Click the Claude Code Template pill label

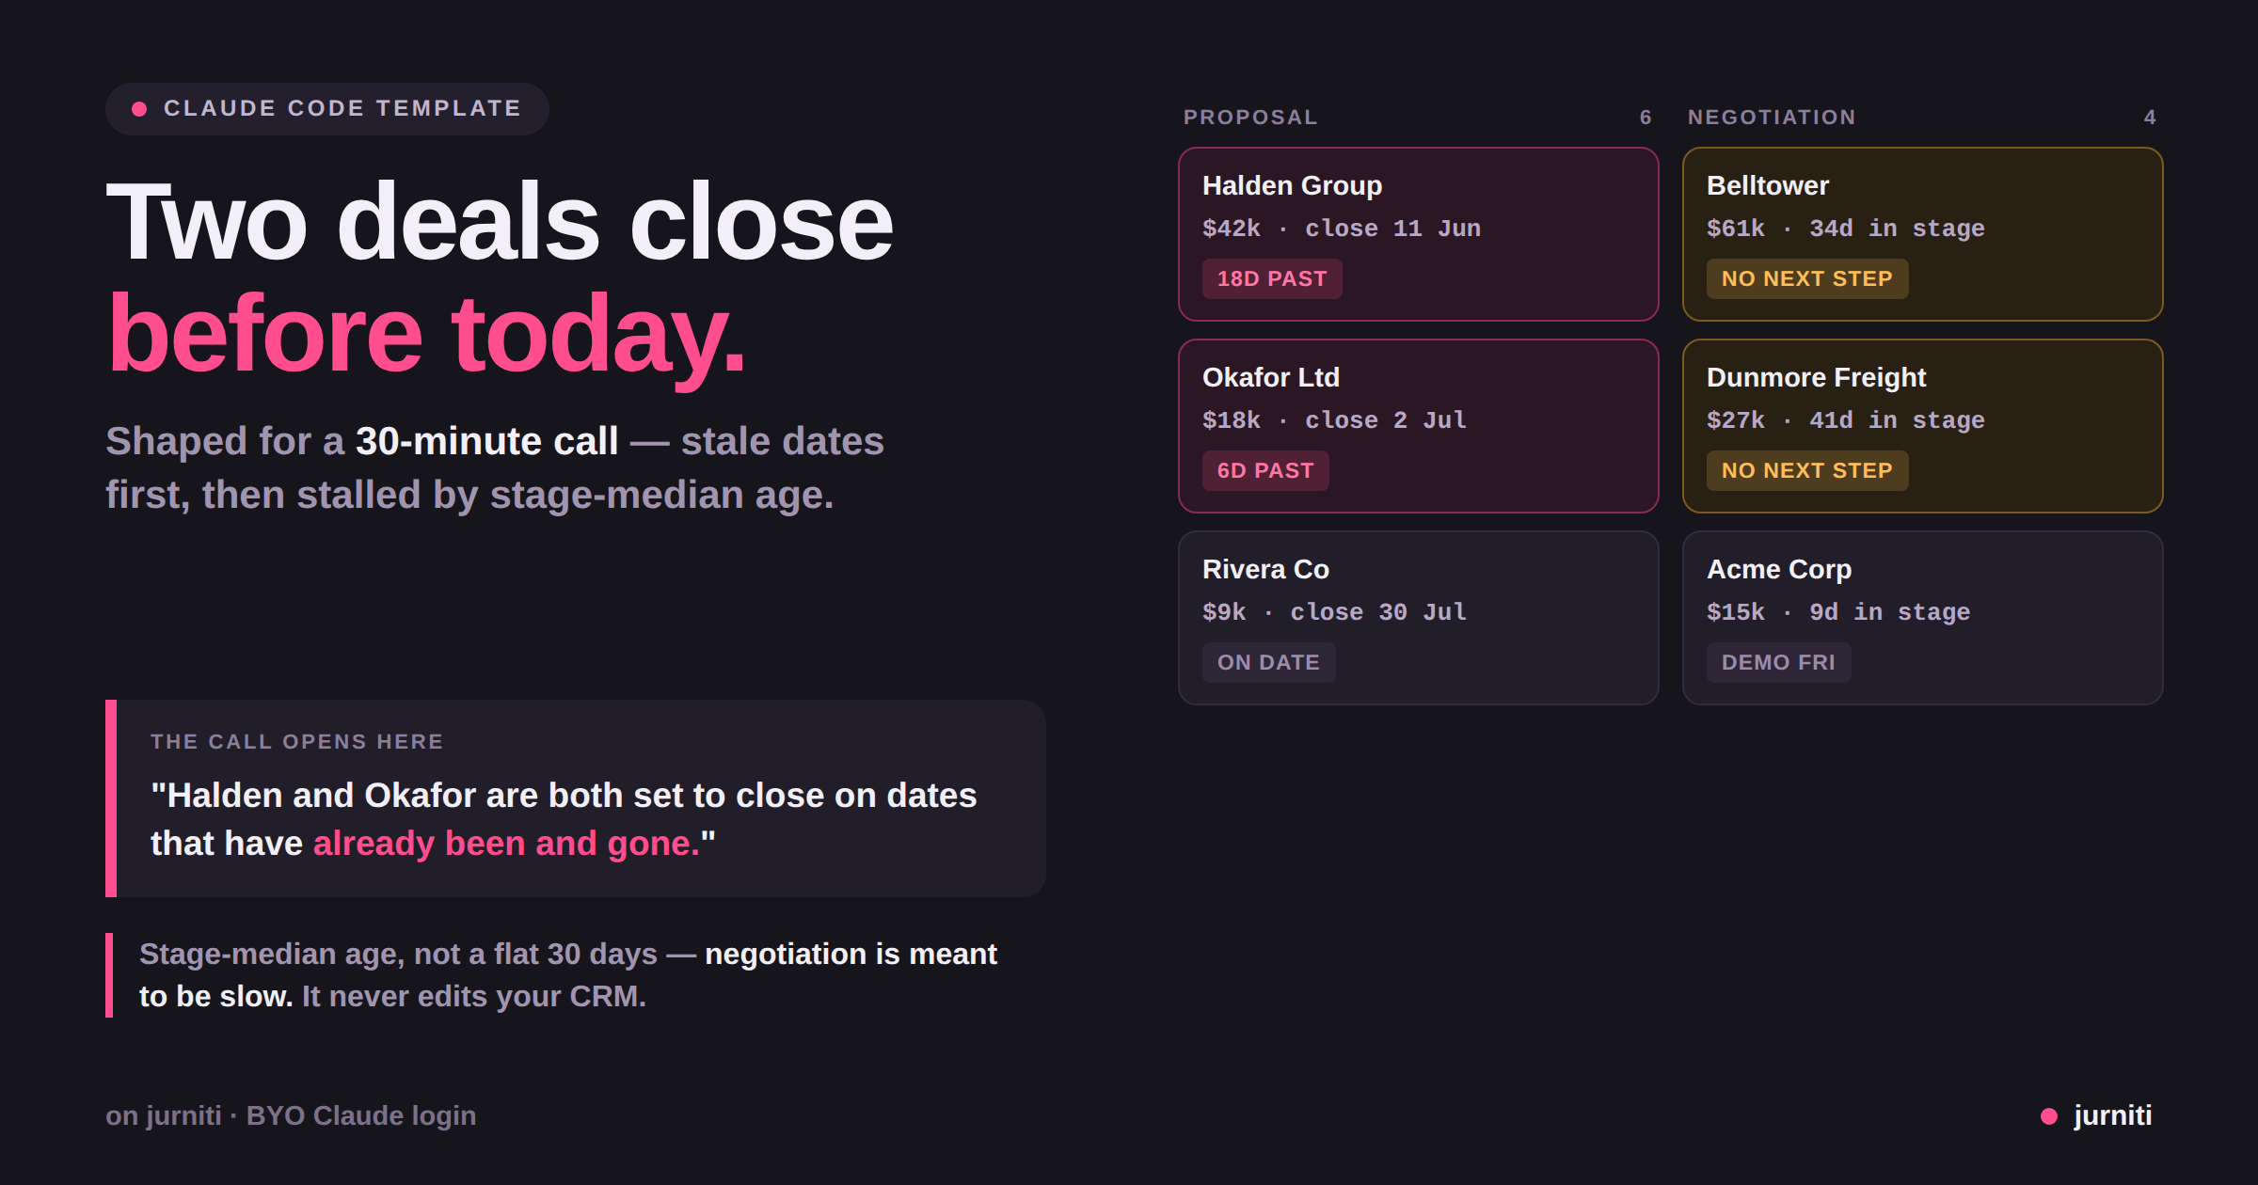342,109
